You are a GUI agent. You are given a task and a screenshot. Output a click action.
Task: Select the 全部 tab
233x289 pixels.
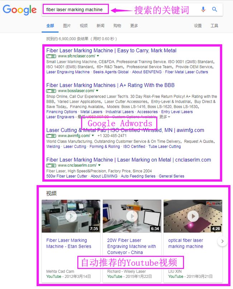tap(50, 25)
